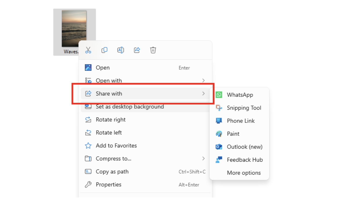
Task: Share with WhatsApp
Action: tap(239, 95)
